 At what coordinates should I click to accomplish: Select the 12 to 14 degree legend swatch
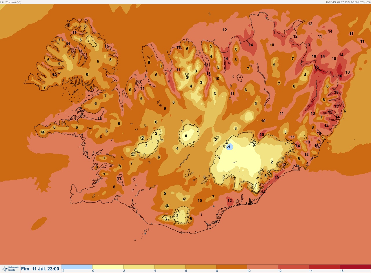click(293, 267)
